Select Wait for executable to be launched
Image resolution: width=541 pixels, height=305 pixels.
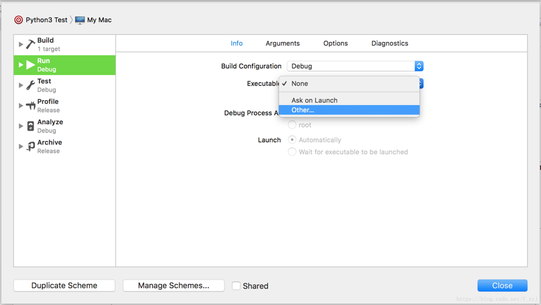coord(292,152)
